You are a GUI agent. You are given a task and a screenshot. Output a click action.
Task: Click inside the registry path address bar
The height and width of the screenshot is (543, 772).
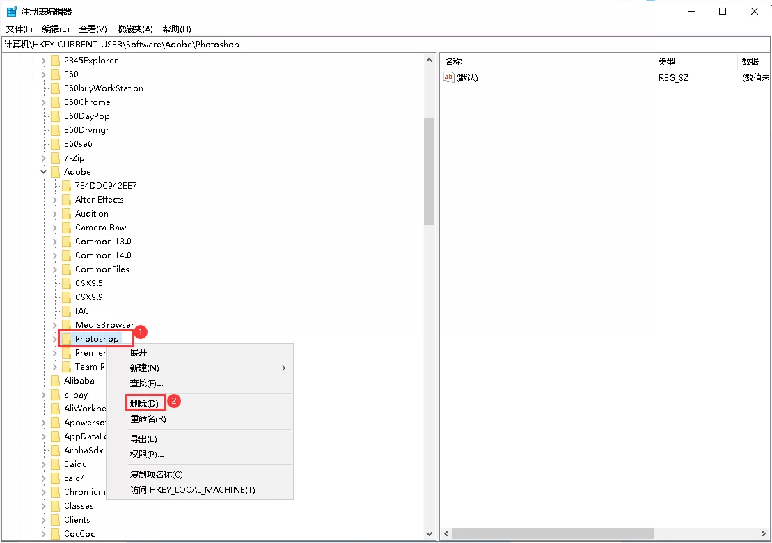point(209,44)
